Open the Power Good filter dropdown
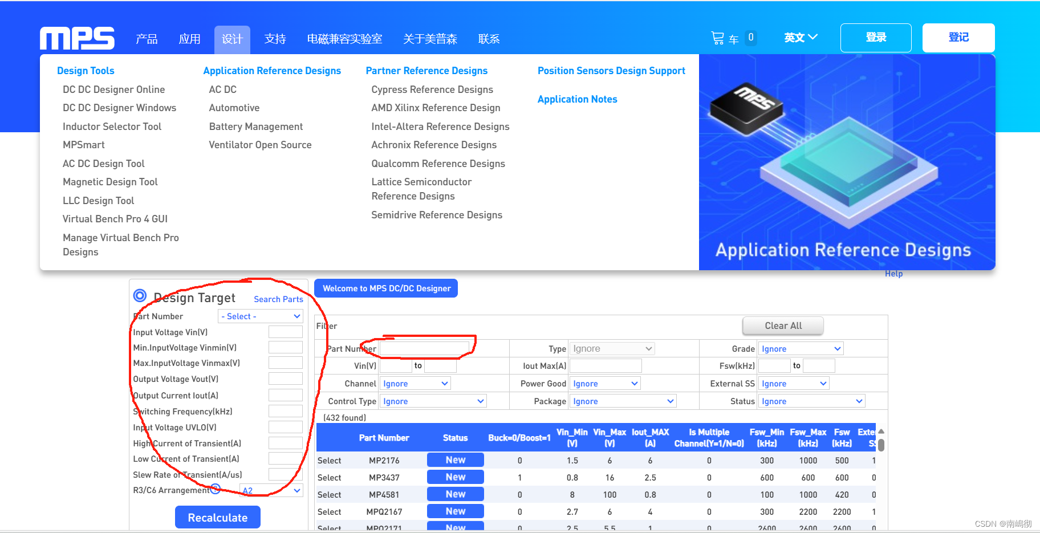 click(x=605, y=384)
